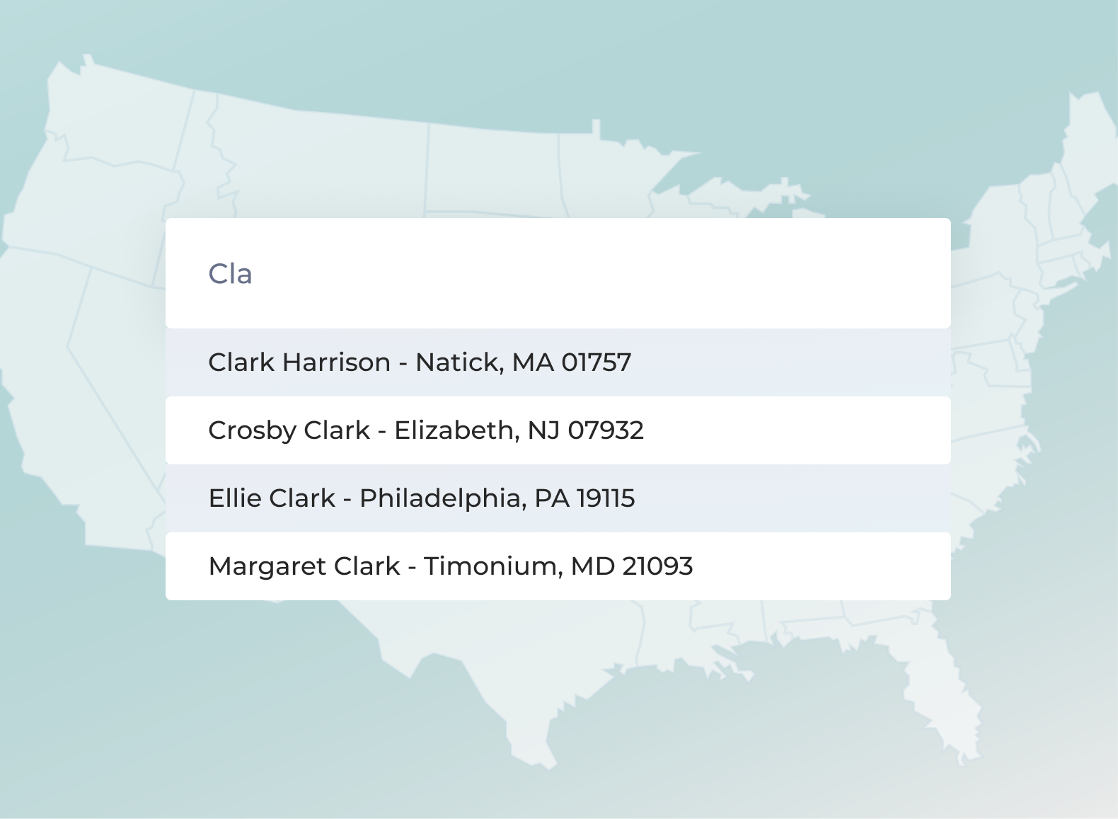
Task: Click the empty area of the search box
Action: (x=601, y=273)
